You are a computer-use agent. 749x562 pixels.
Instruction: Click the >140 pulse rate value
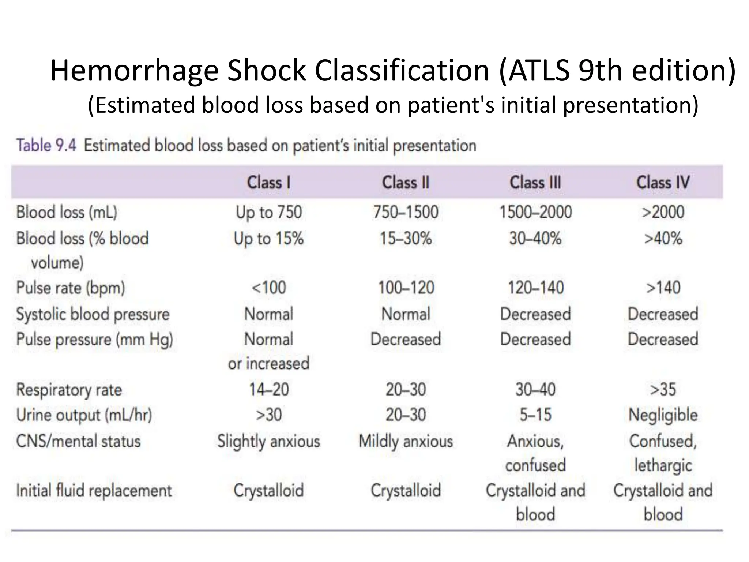tap(663, 288)
